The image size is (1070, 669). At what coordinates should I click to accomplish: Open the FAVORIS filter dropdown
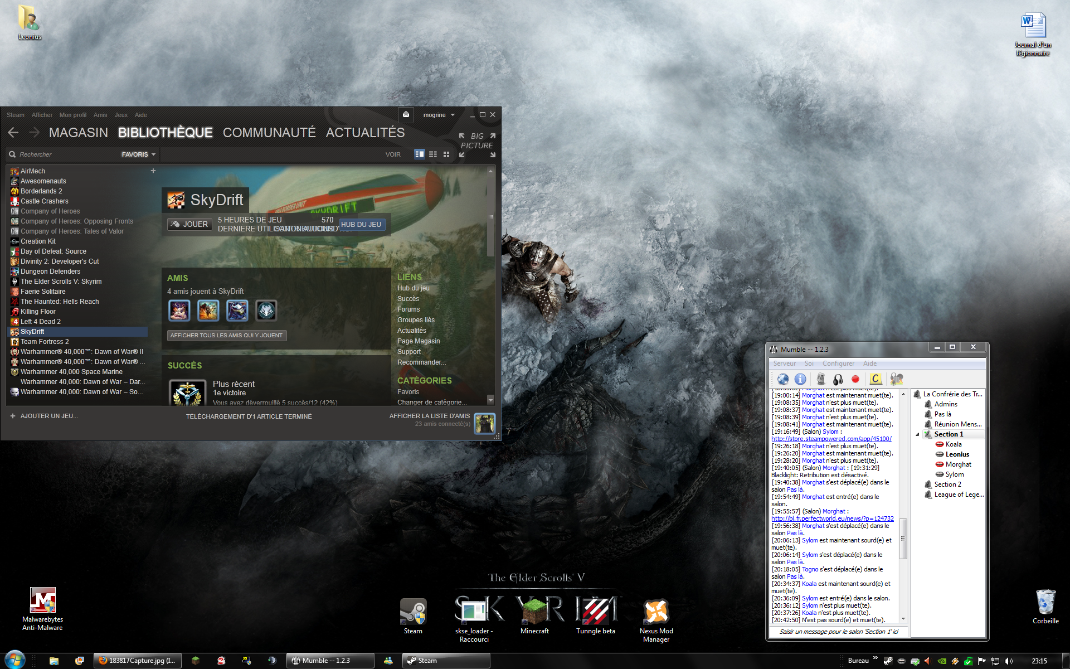138,154
